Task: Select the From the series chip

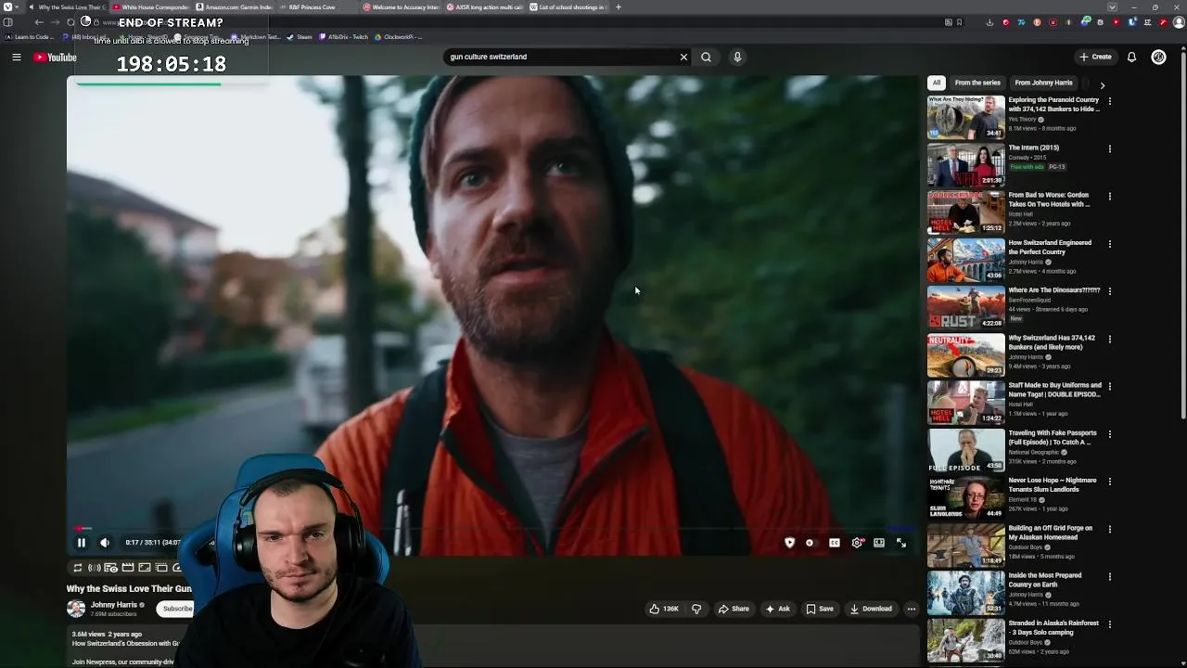Action: (x=977, y=83)
